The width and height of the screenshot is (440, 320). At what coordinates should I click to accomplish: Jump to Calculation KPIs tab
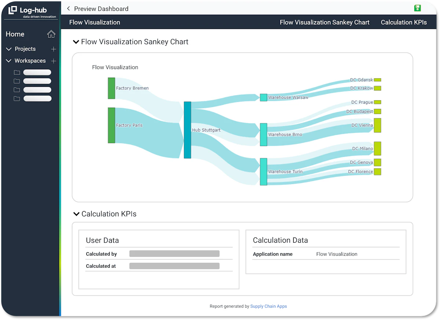404,22
